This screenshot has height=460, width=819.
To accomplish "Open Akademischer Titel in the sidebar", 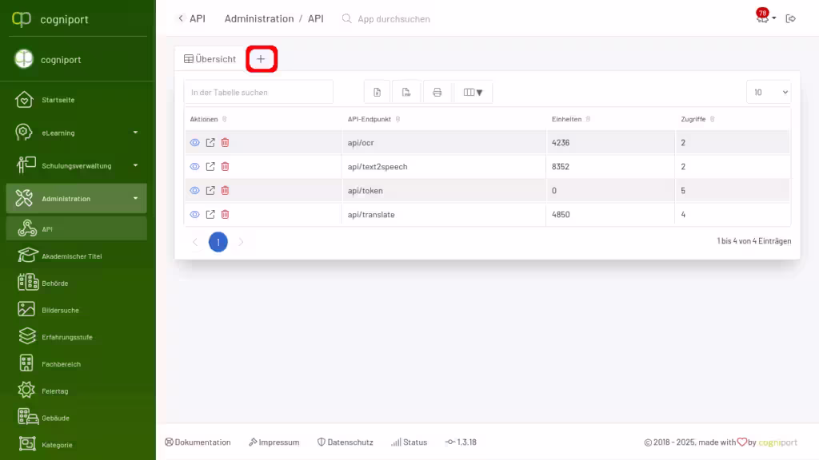I will click(72, 256).
